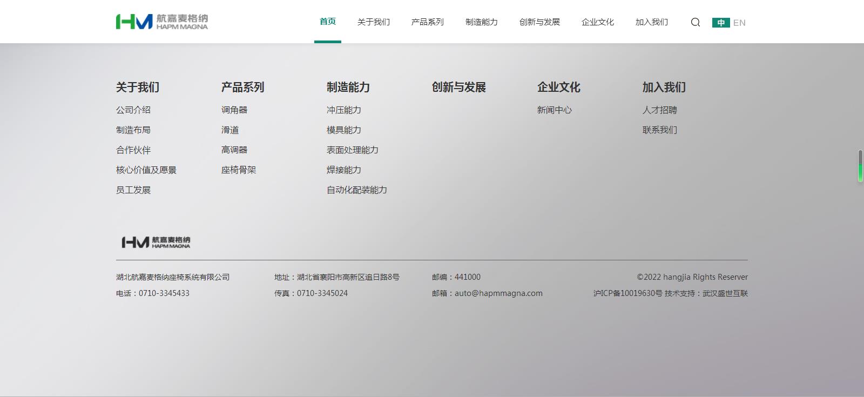The width and height of the screenshot is (864, 397).
Task: Open 关于我们 in the top navigation
Action: (x=373, y=22)
